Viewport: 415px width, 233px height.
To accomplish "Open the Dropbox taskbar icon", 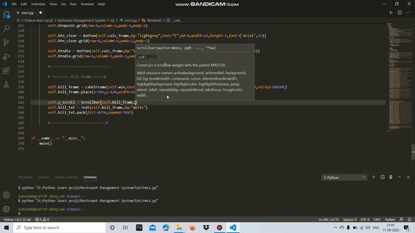I will pos(206,227).
